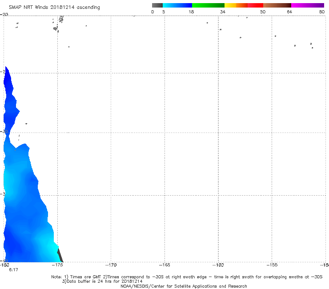Click the latitude label '-20'

pyautogui.click(x=4, y=14)
